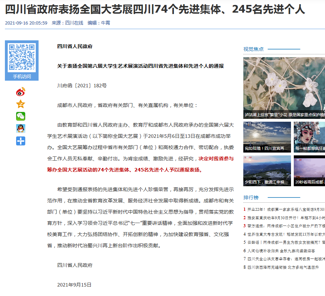Open the 四川在线 source link

click(x=74, y=23)
